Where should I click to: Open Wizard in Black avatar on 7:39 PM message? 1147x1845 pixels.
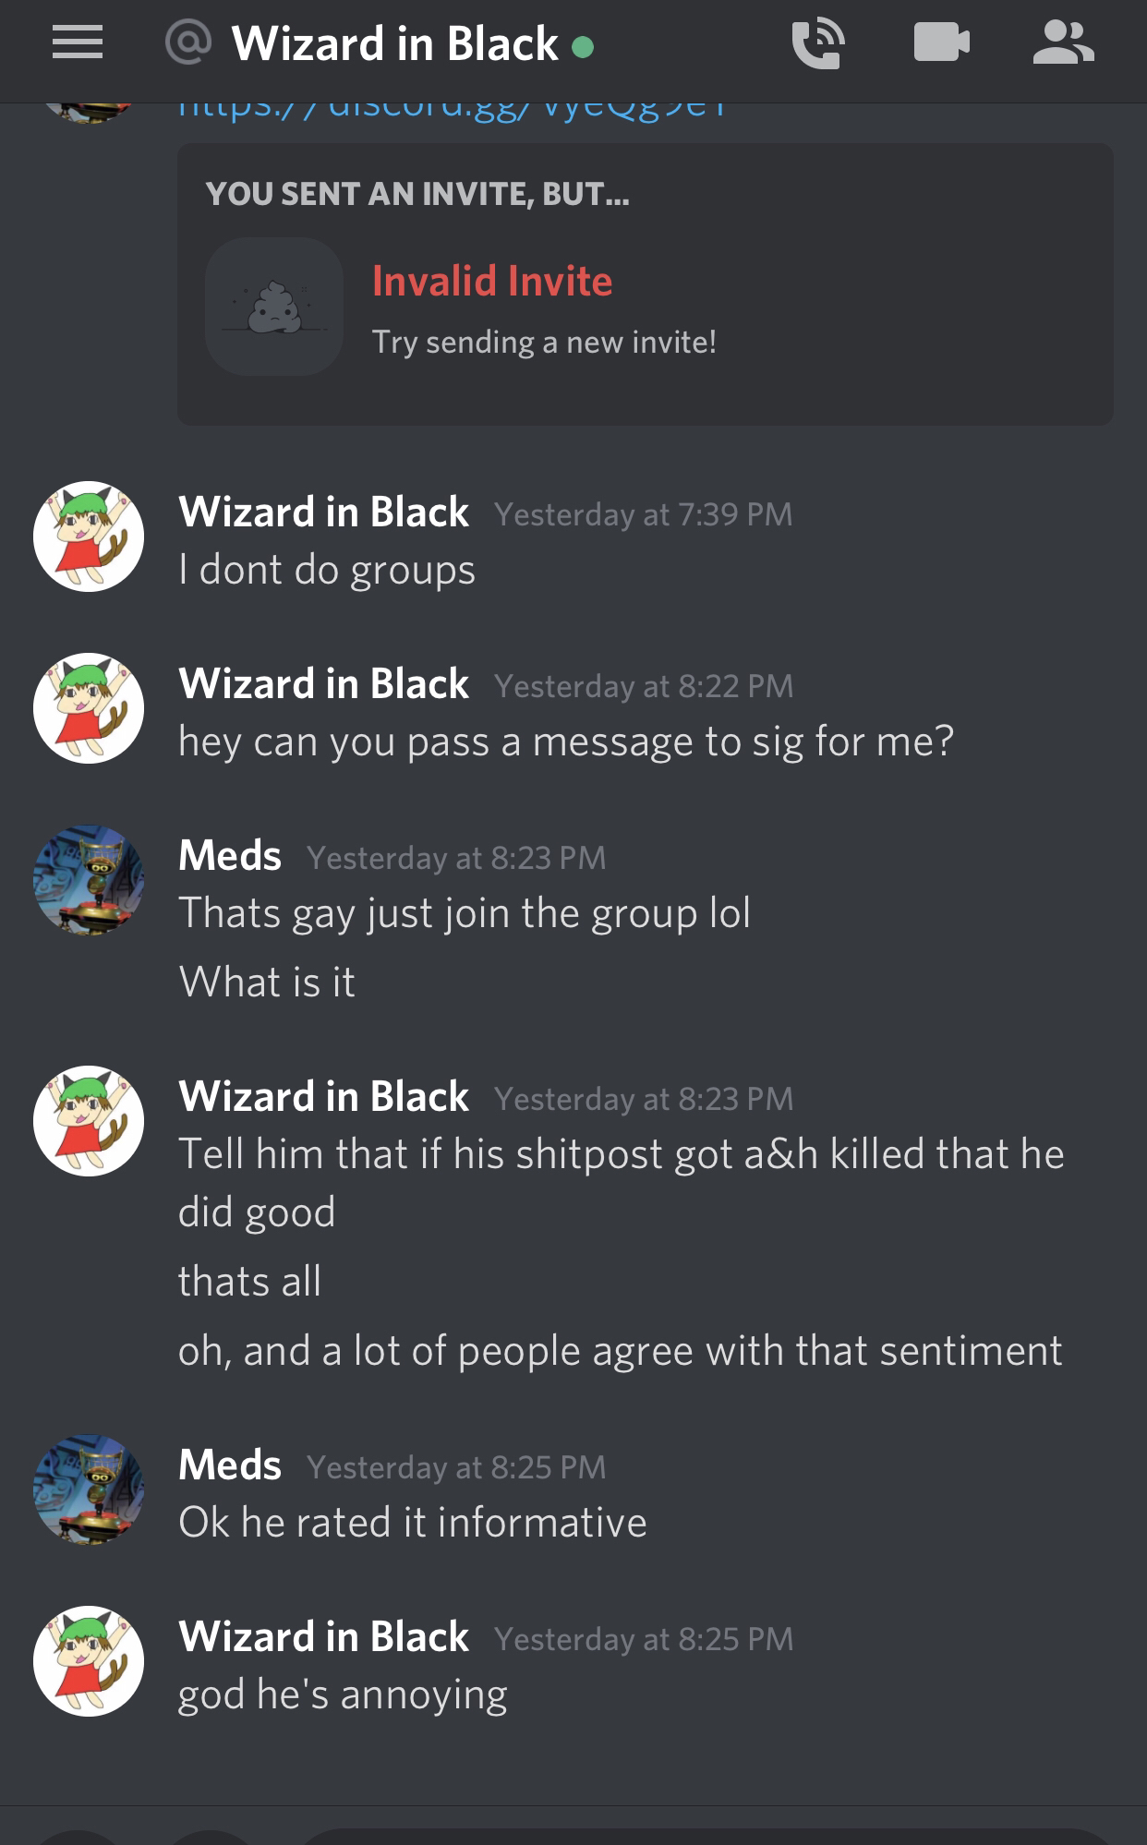point(89,537)
